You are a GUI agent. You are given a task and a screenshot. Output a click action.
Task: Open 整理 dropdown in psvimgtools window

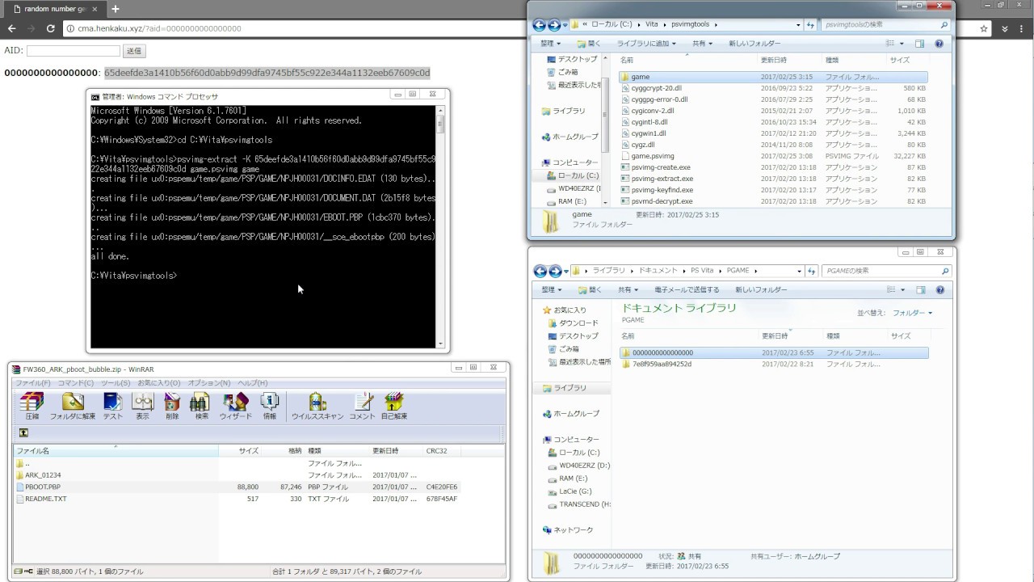tap(550, 44)
